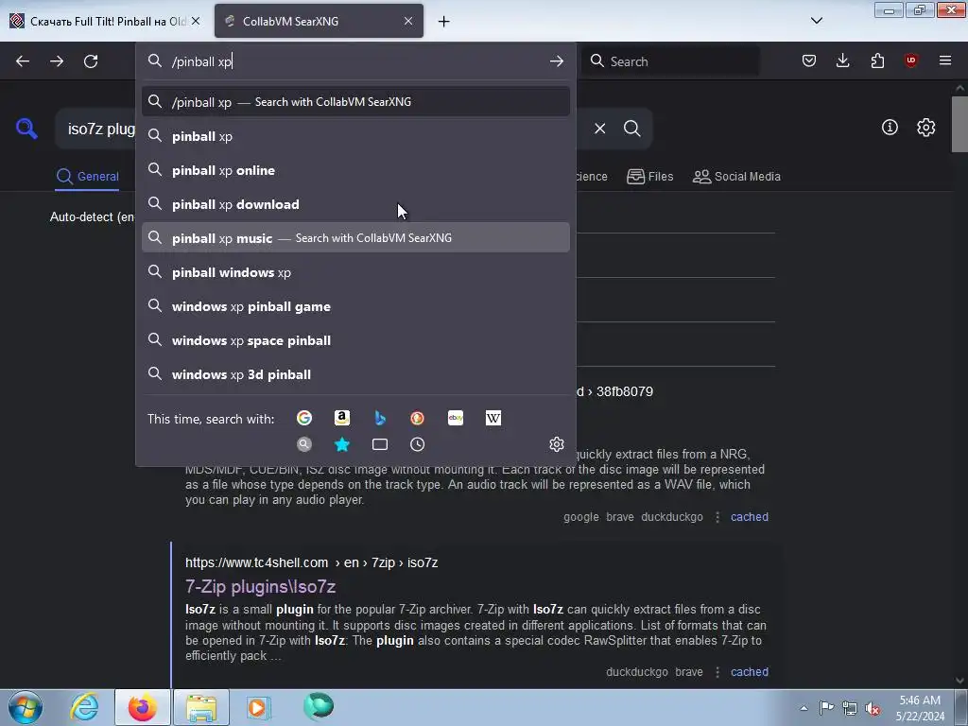Screen dimensions: 968x726
Task: Switch to the Full Tilt! Pinball tab
Action: pyautogui.click(x=105, y=21)
